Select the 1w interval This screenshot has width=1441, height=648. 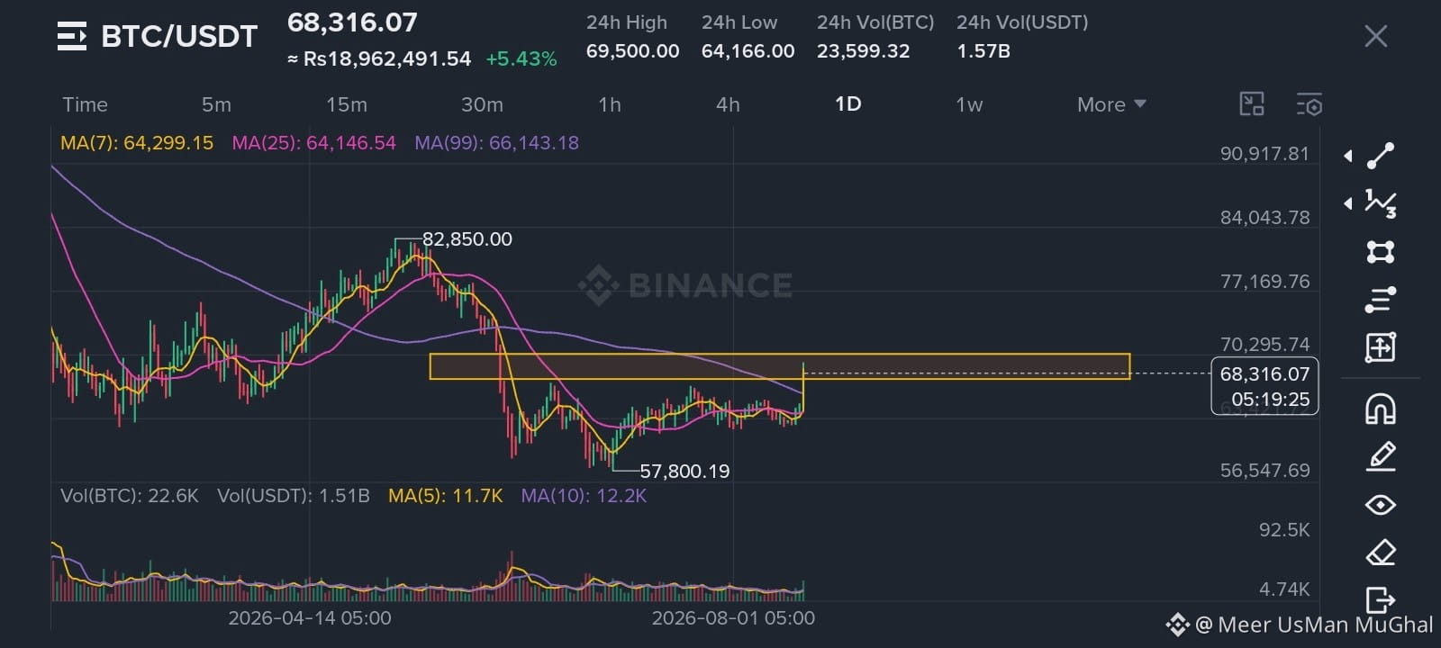969,104
